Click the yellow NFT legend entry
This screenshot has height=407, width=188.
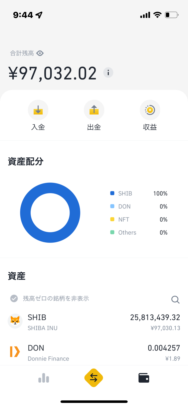tap(139, 219)
